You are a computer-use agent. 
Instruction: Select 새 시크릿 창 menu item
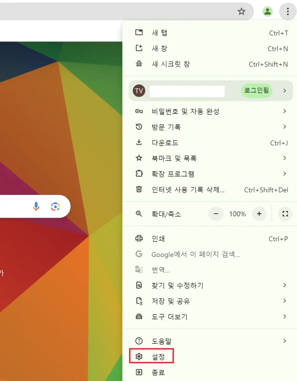(x=210, y=64)
